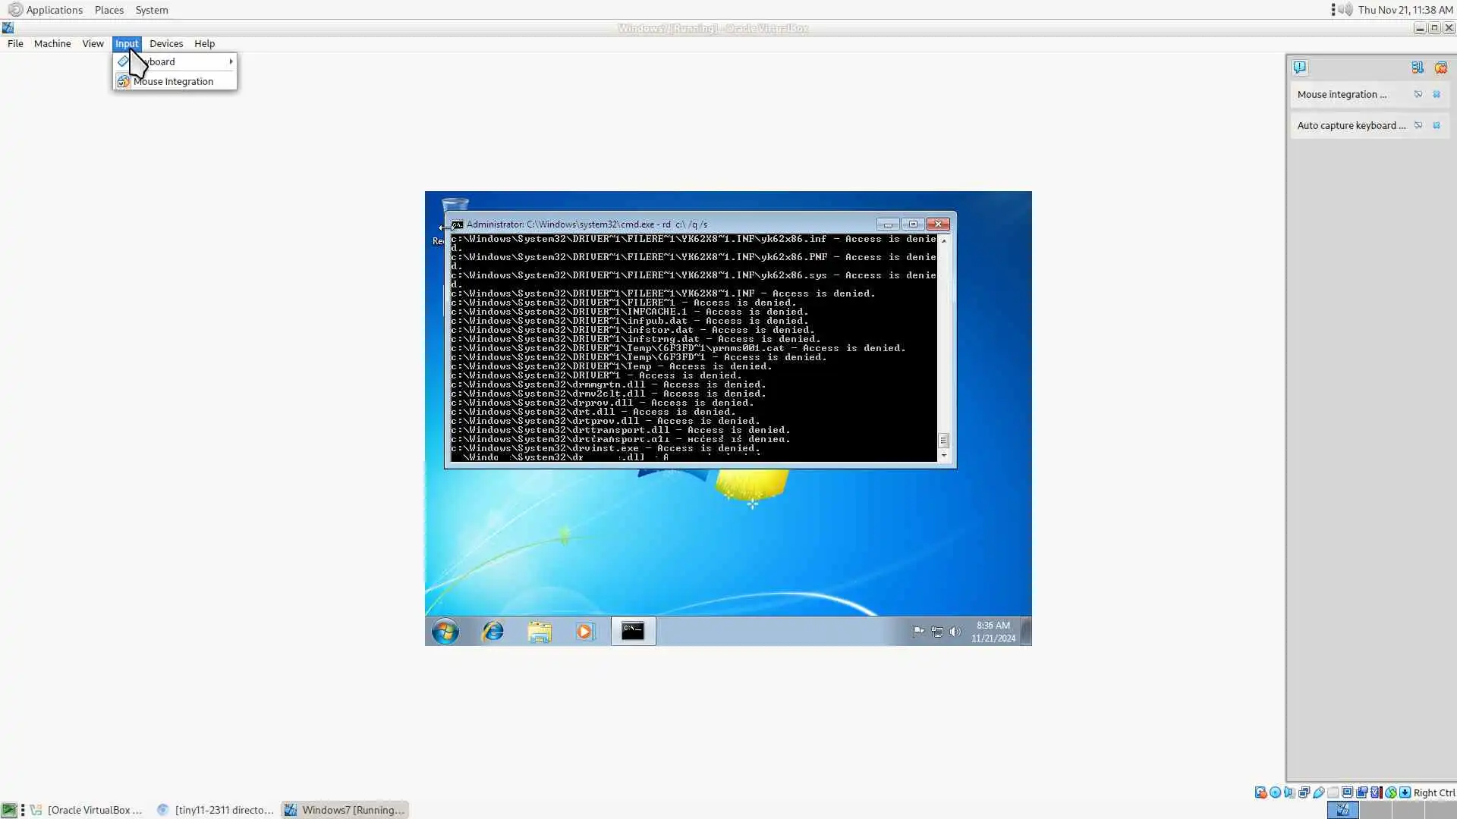Click the cmd window vertical scrollbar thumb
Viewport: 1457px width, 819px height.
click(x=943, y=441)
